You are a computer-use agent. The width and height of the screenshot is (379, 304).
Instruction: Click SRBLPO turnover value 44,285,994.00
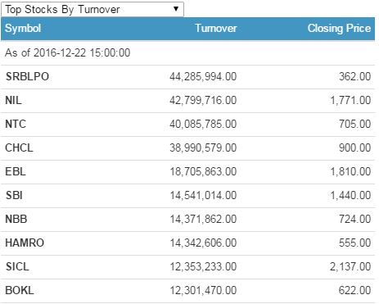(x=203, y=76)
